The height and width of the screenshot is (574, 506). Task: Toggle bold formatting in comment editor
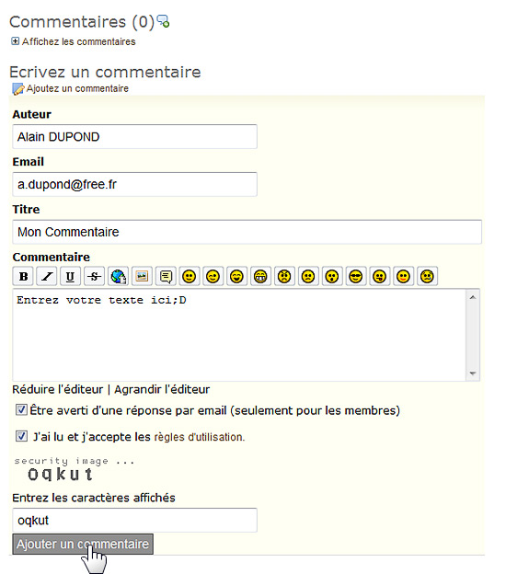tap(23, 276)
